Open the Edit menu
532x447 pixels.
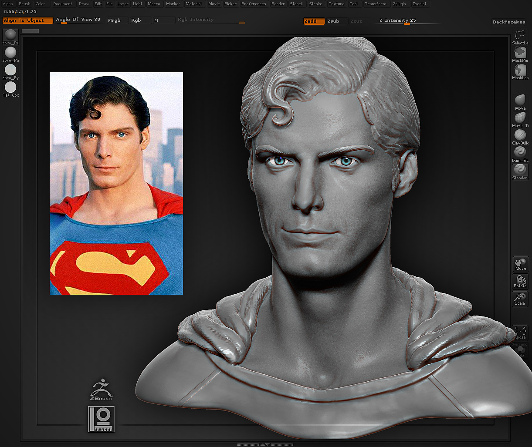click(x=98, y=4)
